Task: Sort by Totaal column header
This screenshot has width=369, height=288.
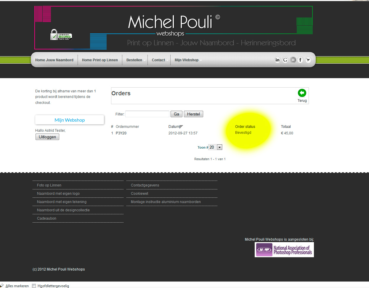Action: 286,127
